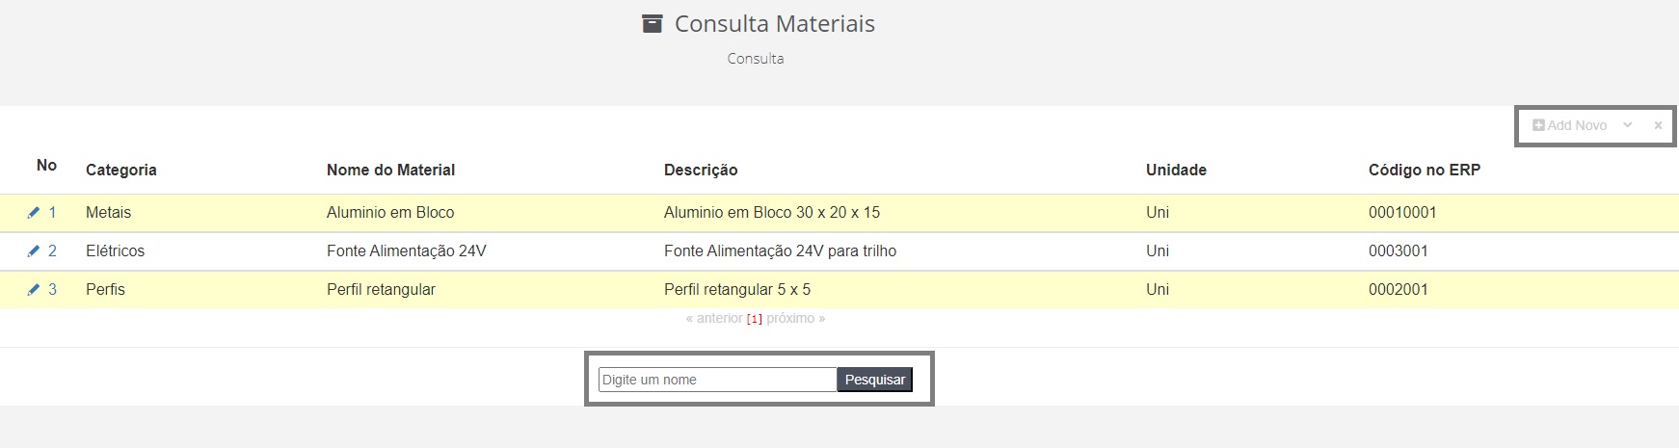Close the panel with the x icon
The height and width of the screenshot is (448, 1679).
pyautogui.click(x=1658, y=125)
